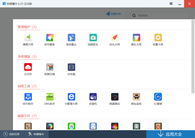Launch 美化大师 t-shirt icon

click(136, 37)
